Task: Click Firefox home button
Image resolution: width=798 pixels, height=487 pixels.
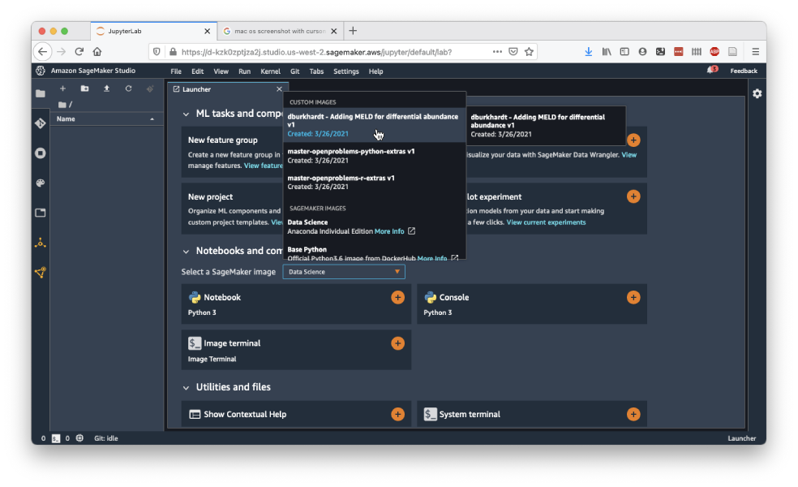Action: point(97,51)
